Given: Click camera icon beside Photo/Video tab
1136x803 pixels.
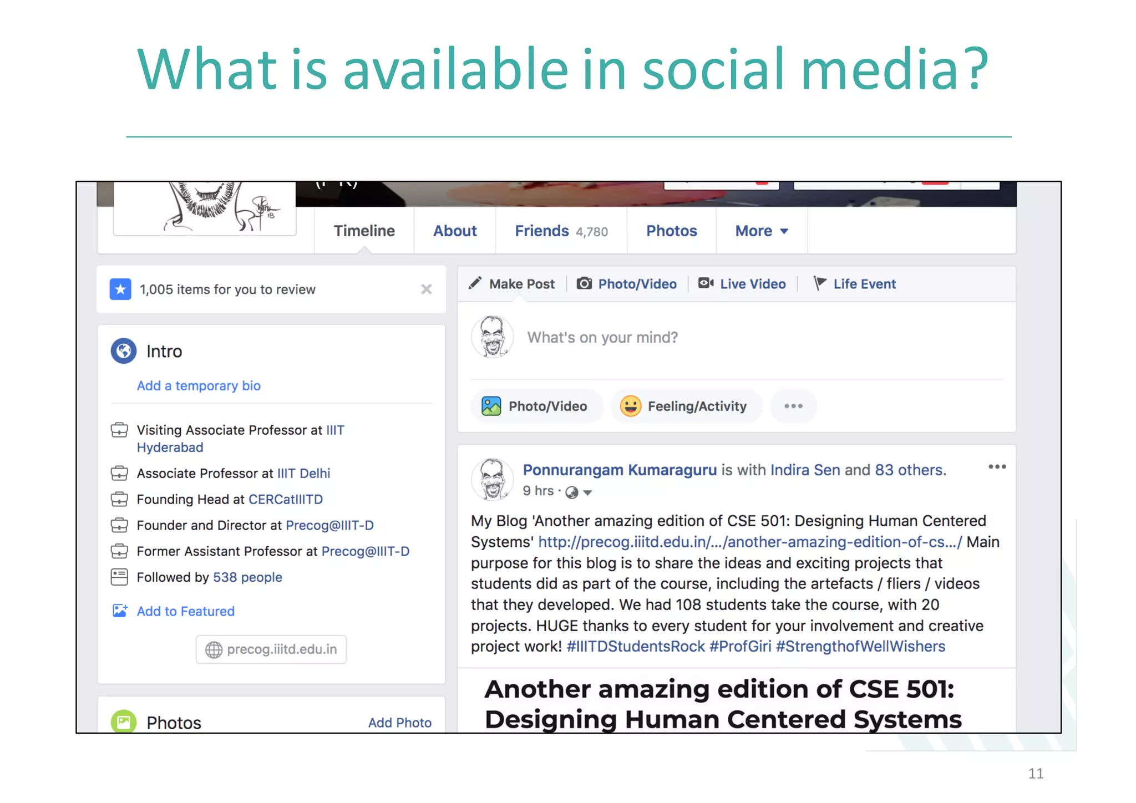Looking at the screenshot, I should (584, 283).
